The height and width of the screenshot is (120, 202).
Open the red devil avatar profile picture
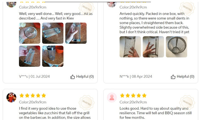(x=11, y=98)
